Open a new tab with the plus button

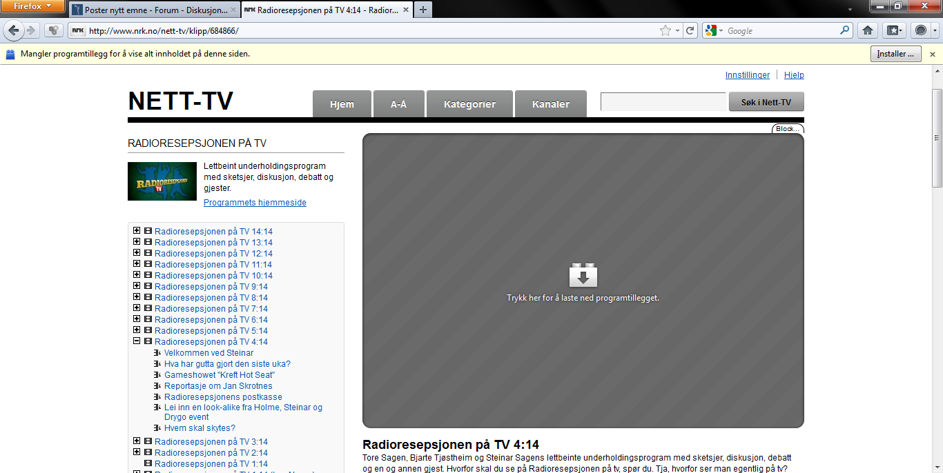tap(422, 10)
